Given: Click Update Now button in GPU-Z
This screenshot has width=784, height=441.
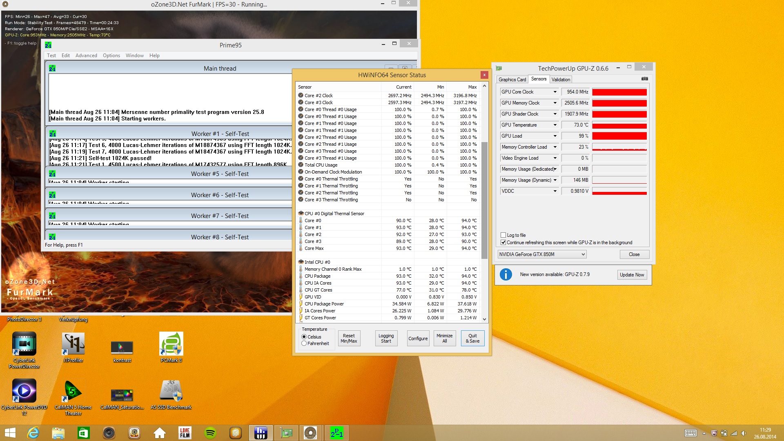Looking at the screenshot, I should tap(632, 275).
